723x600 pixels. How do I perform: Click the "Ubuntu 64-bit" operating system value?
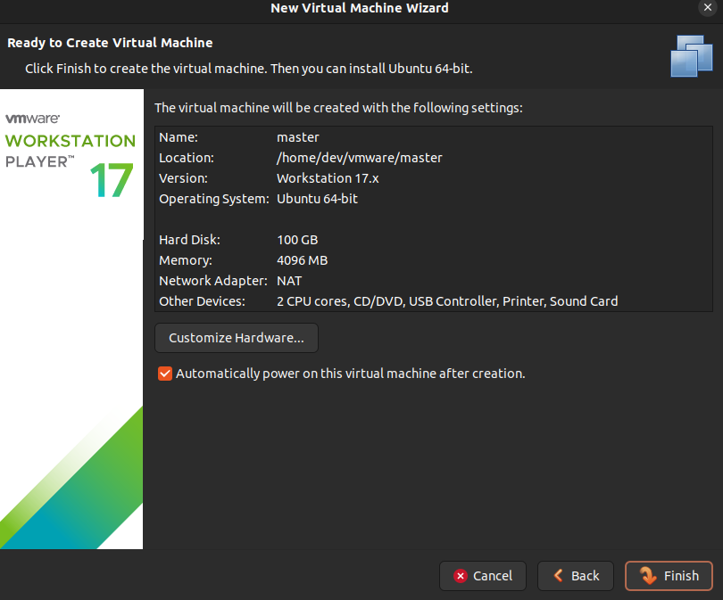(x=317, y=199)
